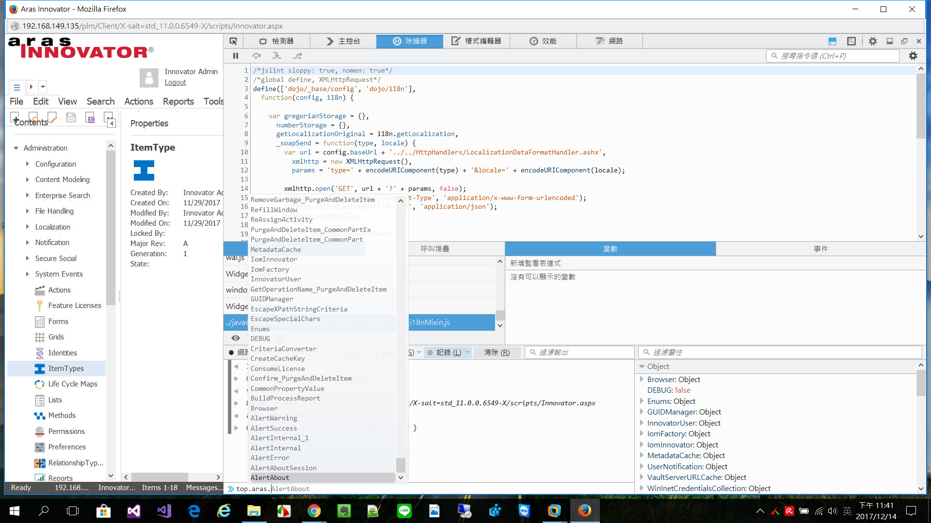The height and width of the screenshot is (523, 931).
Task: Open devtools settings gear in the toolbox header
Action: click(873, 41)
